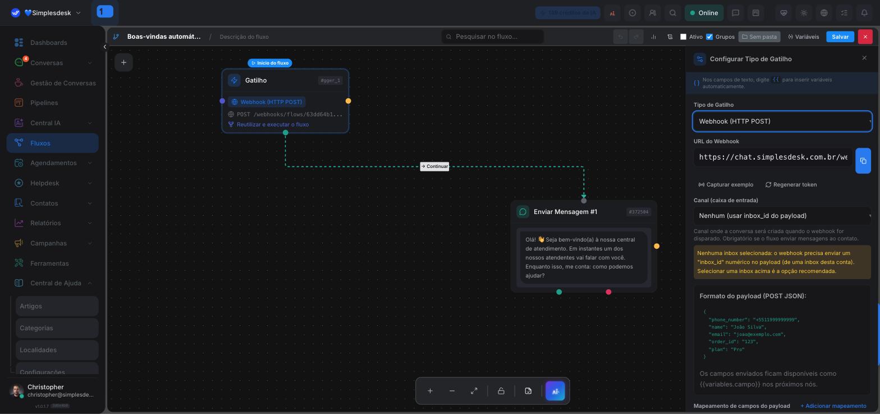Image resolution: width=880 pixels, height=414 pixels.
Task: Click the Descrição do fluxo field
Action: (244, 37)
